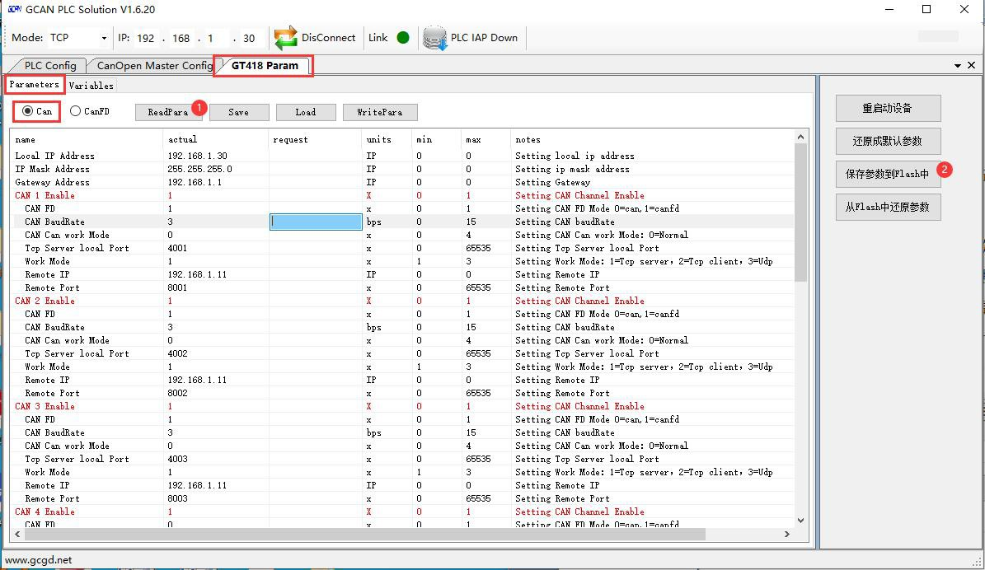The image size is (985, 570).
Task: Select the Can radio button
Action: (x=29, y=111)
